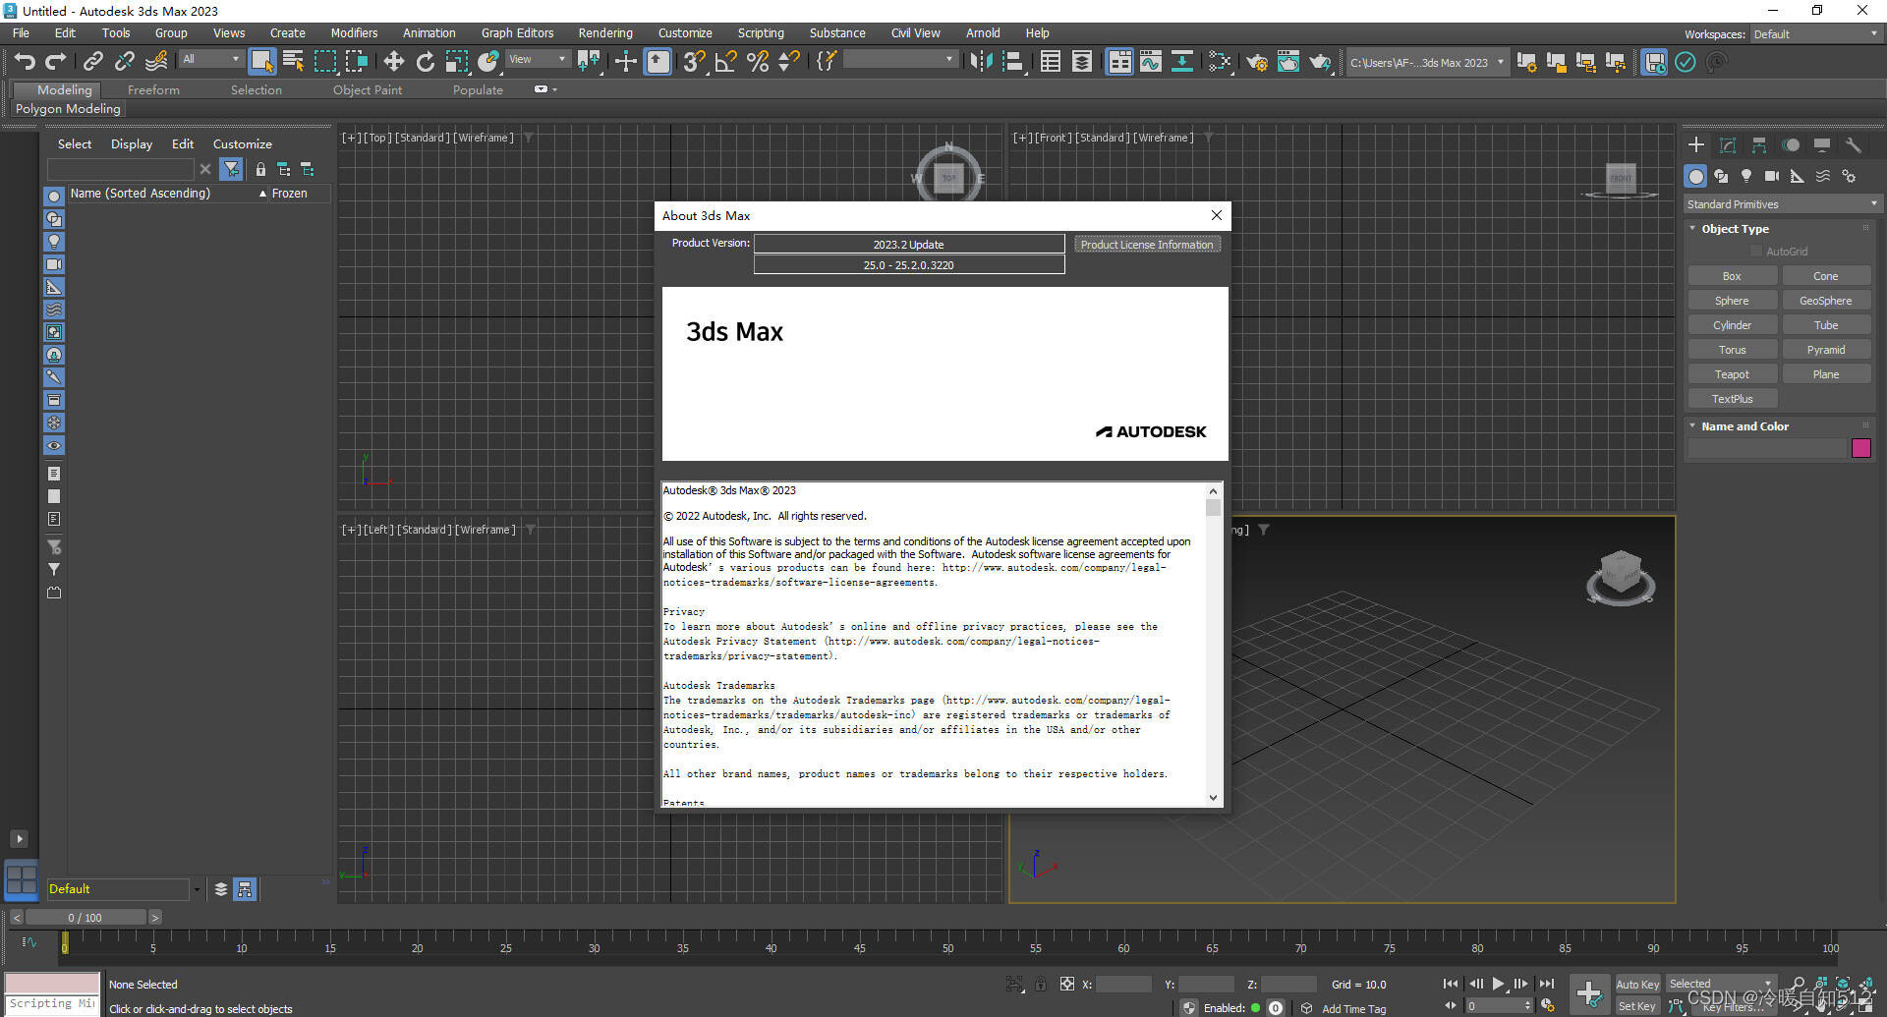The height and width of the screenshot is (1017, 1887).
Task: Open Select by Name list icon
Action: 293,62
